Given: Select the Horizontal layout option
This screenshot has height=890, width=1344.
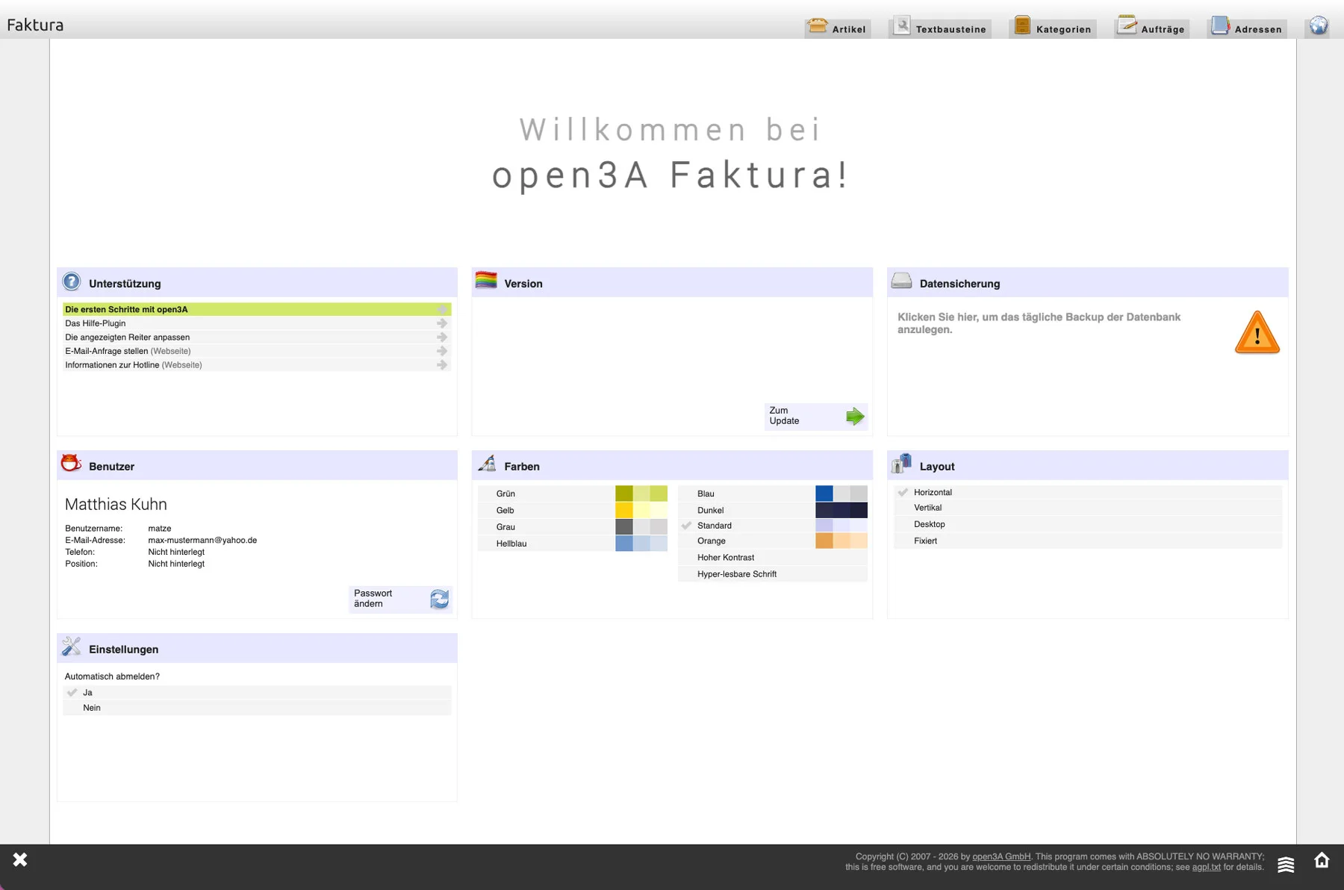Looking at the screenshot, I should 1087,492.
